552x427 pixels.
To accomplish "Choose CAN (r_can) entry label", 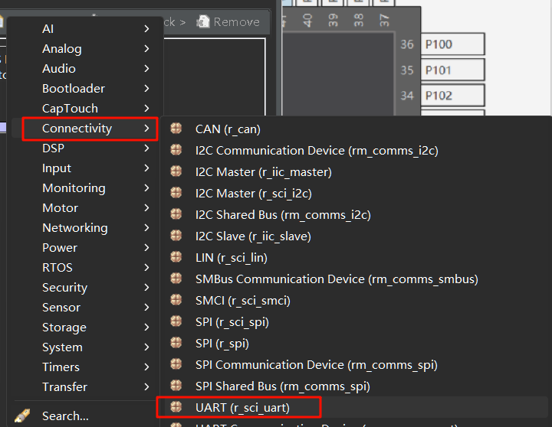I will coord(228,129).
